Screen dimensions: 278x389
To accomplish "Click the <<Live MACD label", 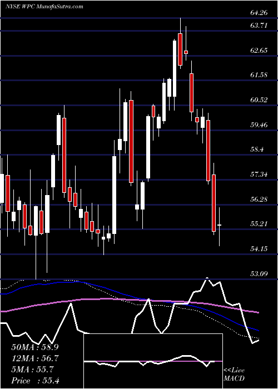I will (234, 375).
